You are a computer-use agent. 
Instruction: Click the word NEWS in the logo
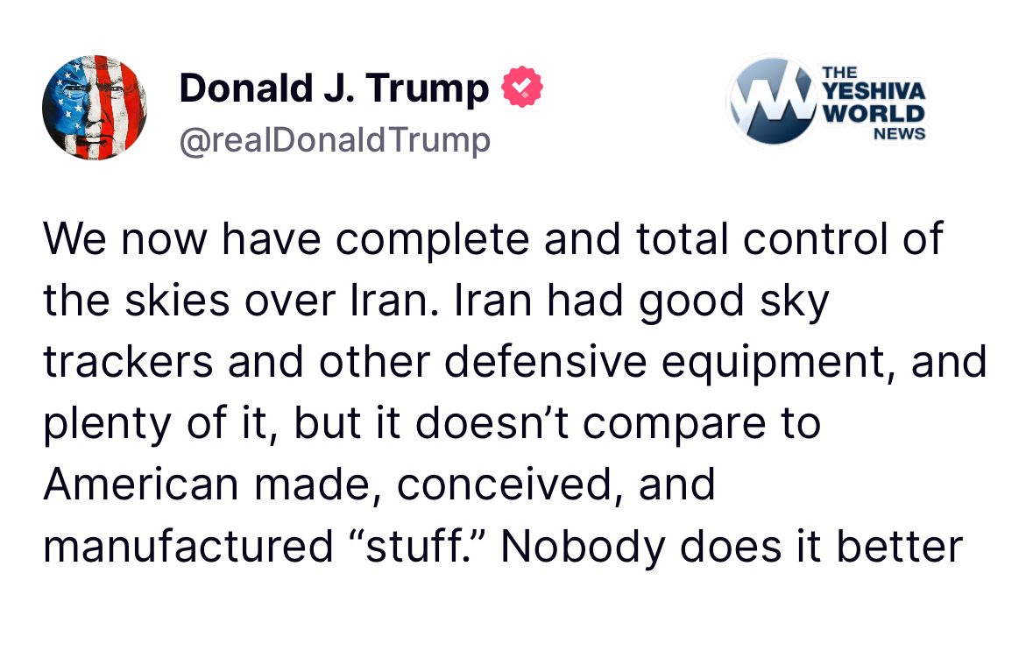coord(898,134)
